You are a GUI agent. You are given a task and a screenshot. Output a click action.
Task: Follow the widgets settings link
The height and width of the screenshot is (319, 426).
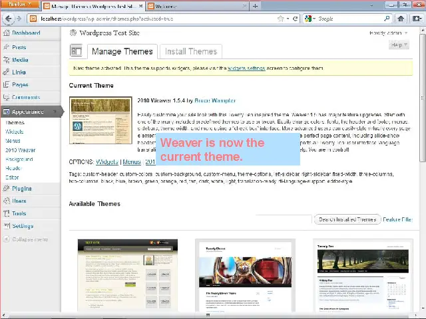point(246,68)
